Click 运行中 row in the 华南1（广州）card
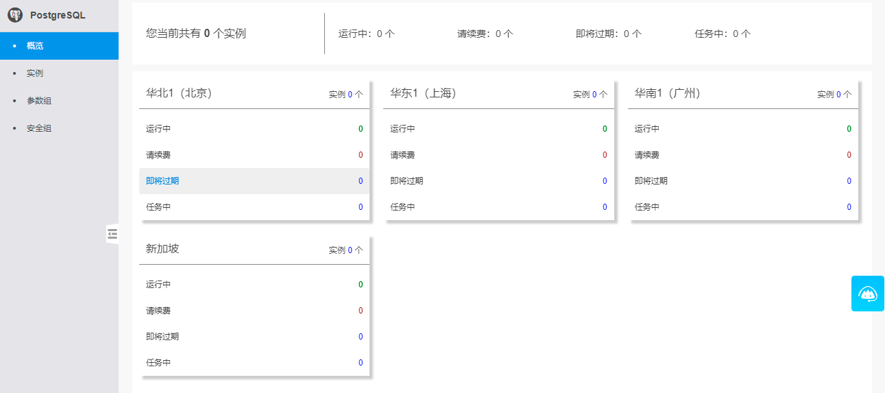This screenshot has height=393, width=885. pos(743,129)
